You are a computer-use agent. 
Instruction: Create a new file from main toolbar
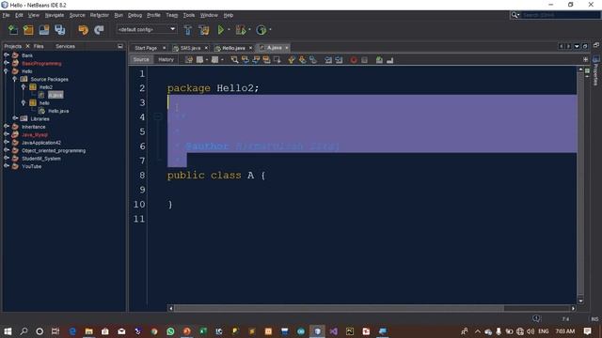(x=12, y=30)
